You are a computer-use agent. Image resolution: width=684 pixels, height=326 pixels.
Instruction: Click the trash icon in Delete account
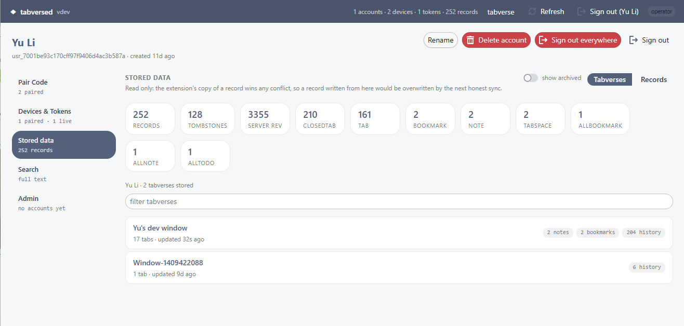point(470,40)
